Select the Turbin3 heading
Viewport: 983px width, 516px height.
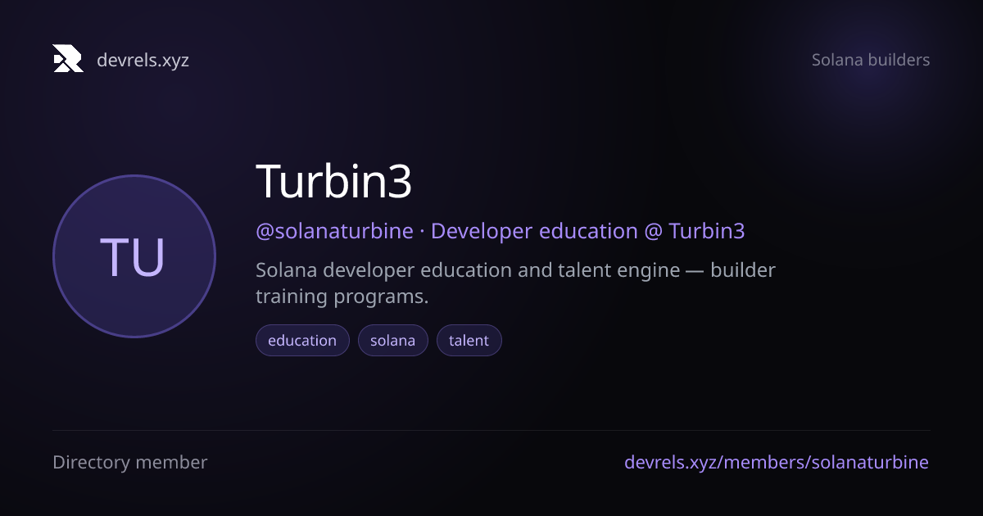tap(334, 181)
